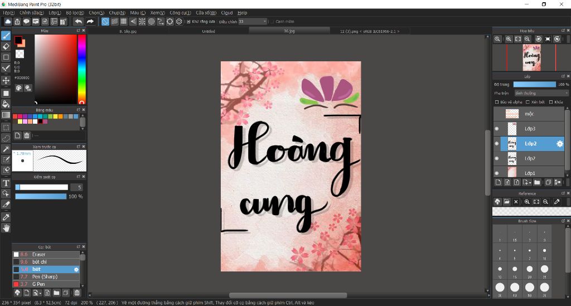This screenshot has width=571, height=306.
Task: Select the G Pen brush
Action: coord(46,284)
